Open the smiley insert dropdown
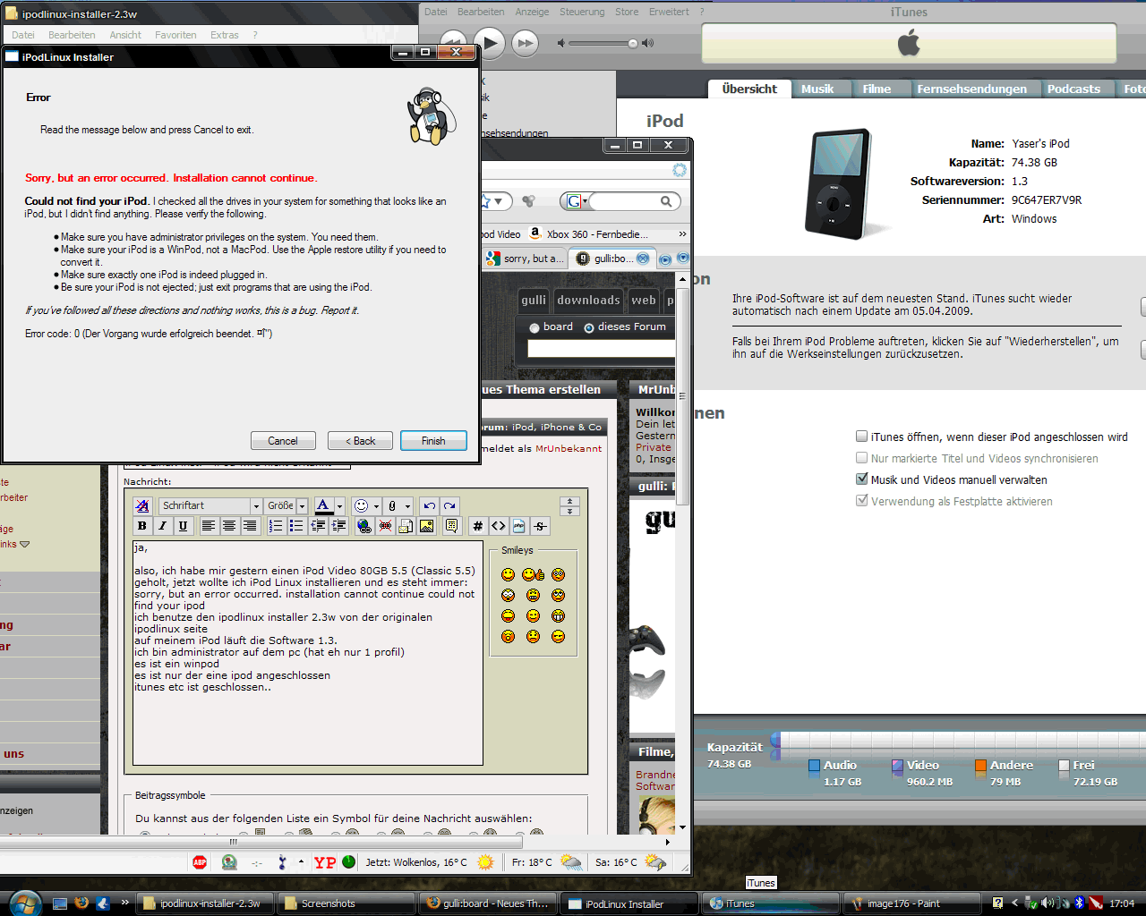1146x916 pixels. (x=377, y=506)
